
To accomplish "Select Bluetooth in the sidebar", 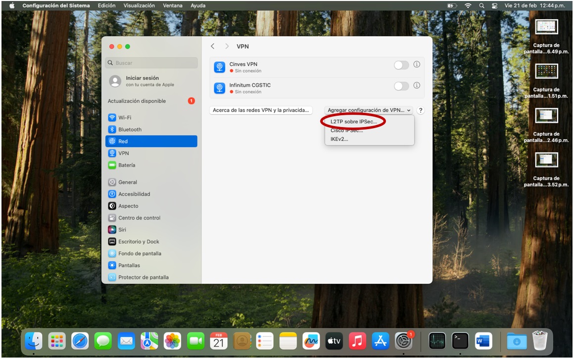I will (129, 130).
